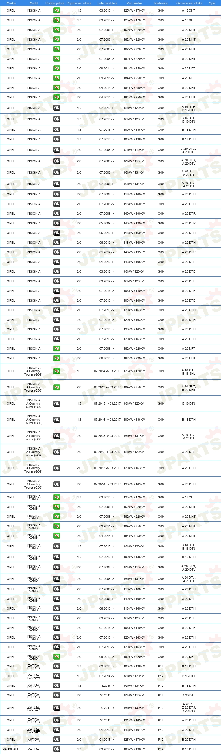The width and height of the screenshot is (221, 754).
Task: Click ON icon in the VAUXHALL Zafira row
Action: (x=57, y=749)
